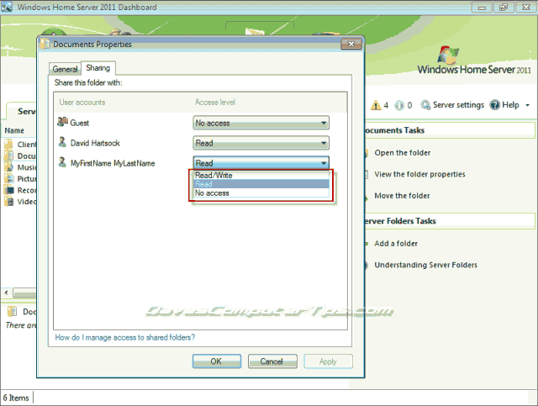
Task: Click the Guest user account icon
Action: [x=62, y=122]
